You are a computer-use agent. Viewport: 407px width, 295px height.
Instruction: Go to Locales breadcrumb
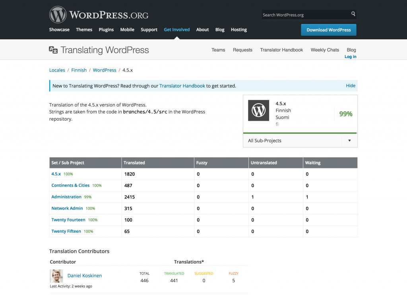tap(57, 70)
